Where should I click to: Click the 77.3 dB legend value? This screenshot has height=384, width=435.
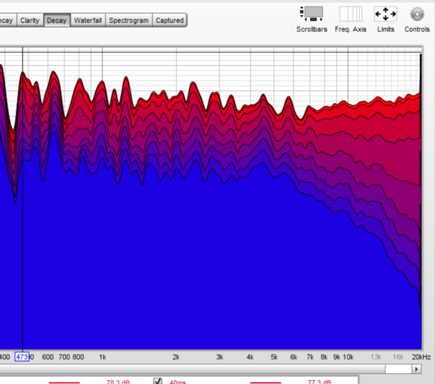(318, 382)
